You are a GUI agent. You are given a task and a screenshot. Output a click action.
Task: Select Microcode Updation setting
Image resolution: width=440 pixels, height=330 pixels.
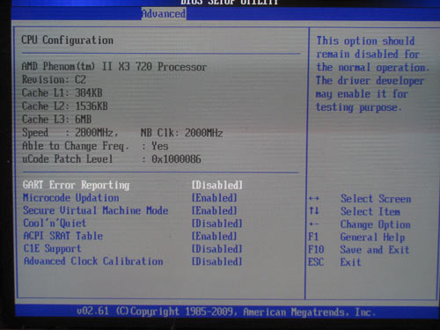71,198
